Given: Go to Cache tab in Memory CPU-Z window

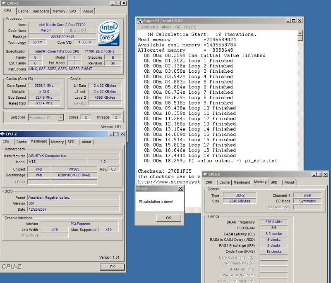Looking at the screenshot, I should (x=224, y=182).
